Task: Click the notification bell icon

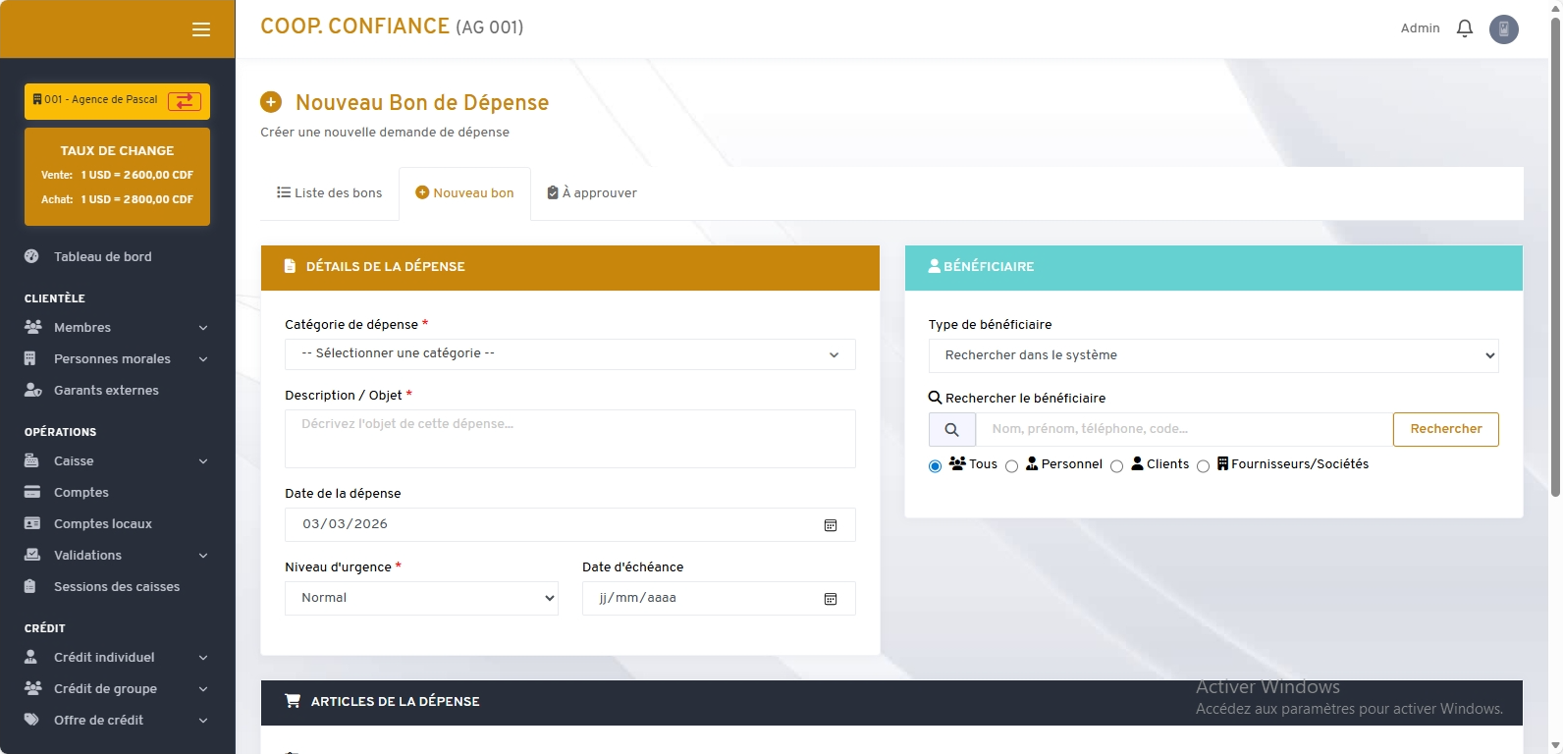Action: 1464,28
